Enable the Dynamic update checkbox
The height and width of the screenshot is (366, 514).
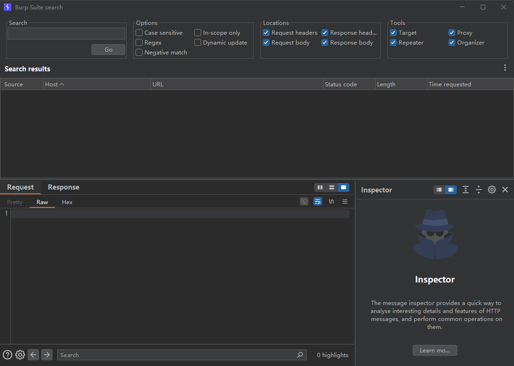[x=197, y=42]
